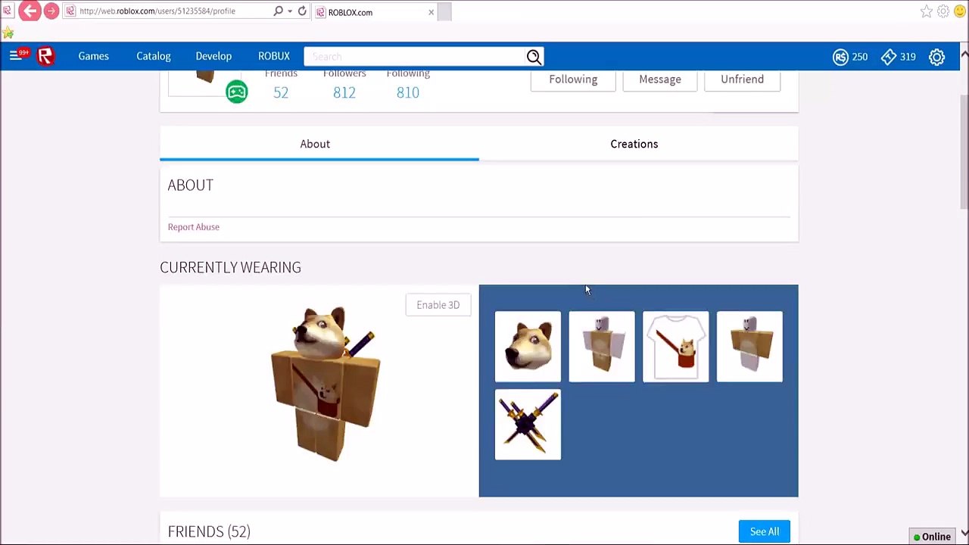Open the Doge head item thumbnail
The image size is (969, 545).
click(528, 347)
